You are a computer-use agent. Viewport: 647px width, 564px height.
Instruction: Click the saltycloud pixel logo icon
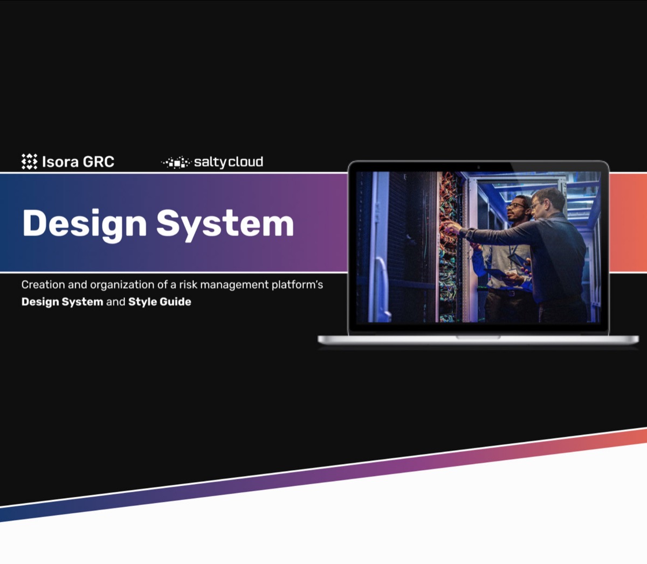176,162
